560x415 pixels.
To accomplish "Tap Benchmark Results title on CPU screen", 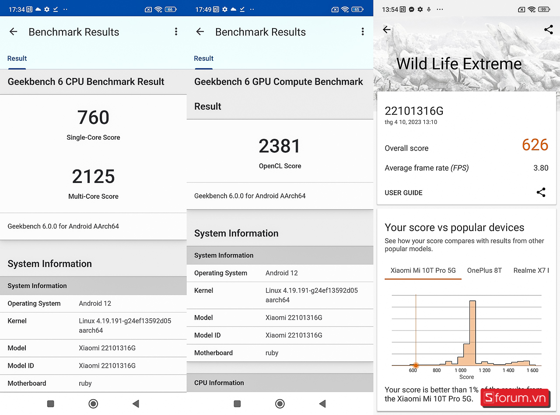I will coord(74,32).
